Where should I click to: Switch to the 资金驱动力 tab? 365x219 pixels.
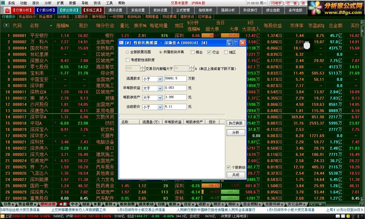point(27,17)
